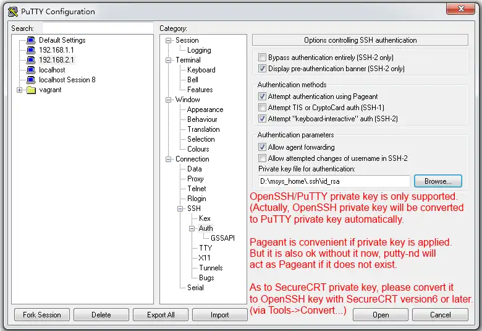Select the Auth category
The image size is (482, 331).
[206, 228]
